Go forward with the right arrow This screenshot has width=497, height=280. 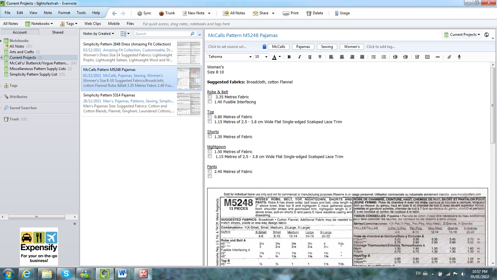[x=123, y=13]
